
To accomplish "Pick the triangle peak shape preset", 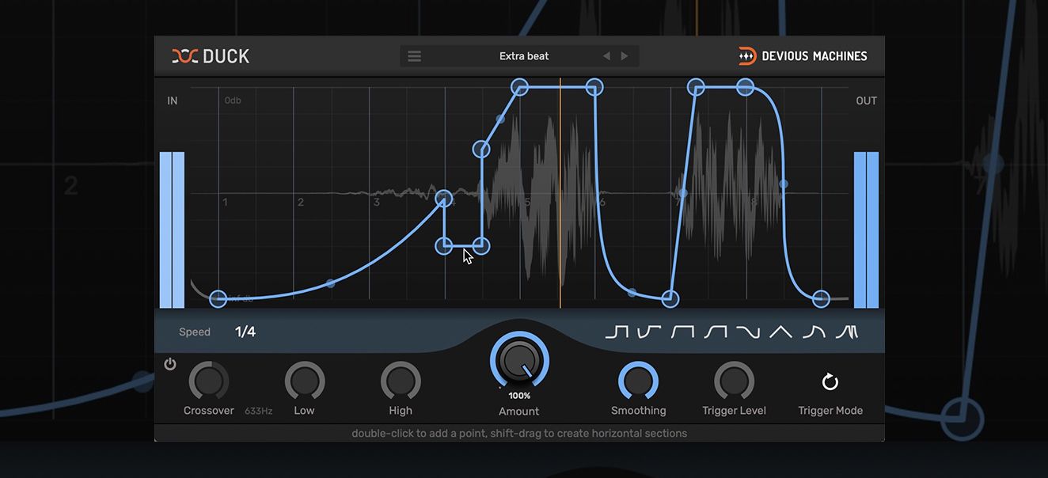I will [780, 332].
